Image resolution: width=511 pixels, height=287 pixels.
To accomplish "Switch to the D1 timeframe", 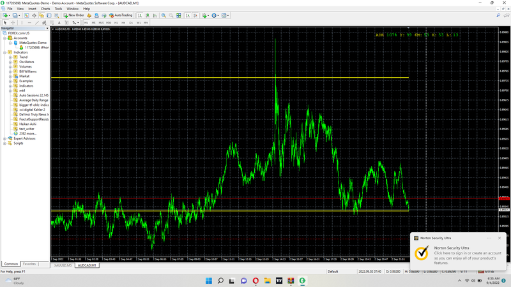I will pyautogui.click(x=131, y=22).
